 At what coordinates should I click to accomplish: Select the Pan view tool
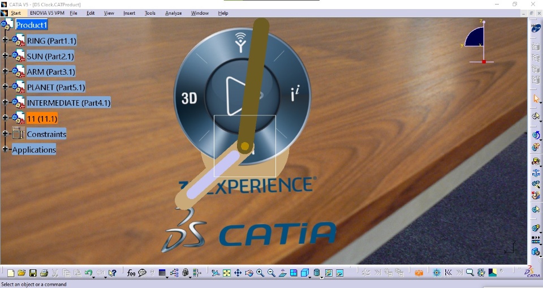pyautogui.click(x=238, y=273)
